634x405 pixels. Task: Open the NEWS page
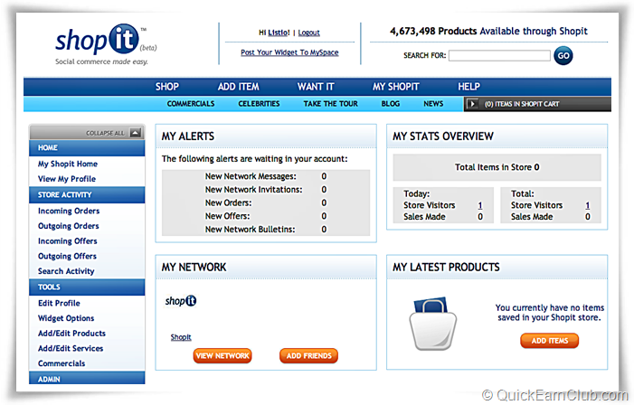pos(433,104)
